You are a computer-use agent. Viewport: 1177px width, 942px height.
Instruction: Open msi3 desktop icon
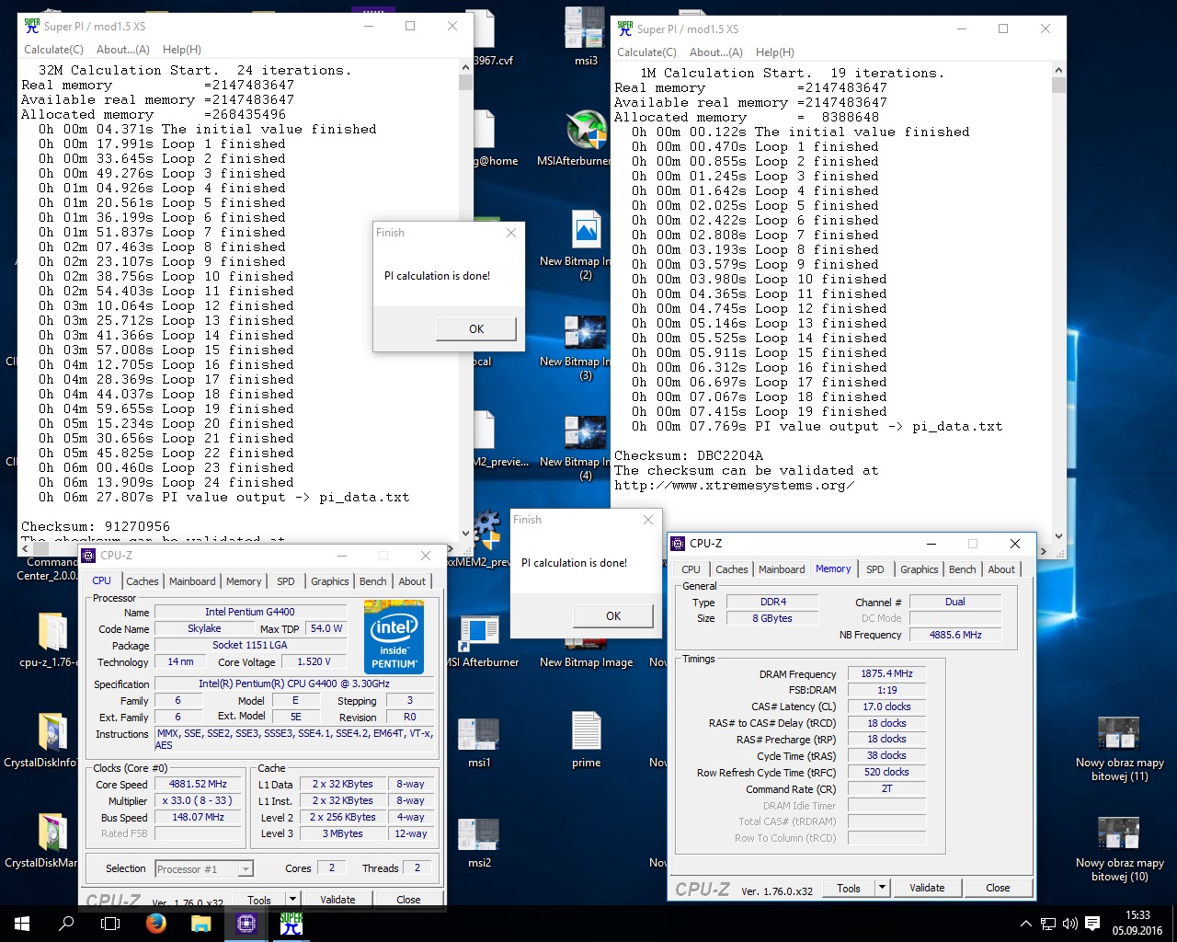click(x=586, y=37)
